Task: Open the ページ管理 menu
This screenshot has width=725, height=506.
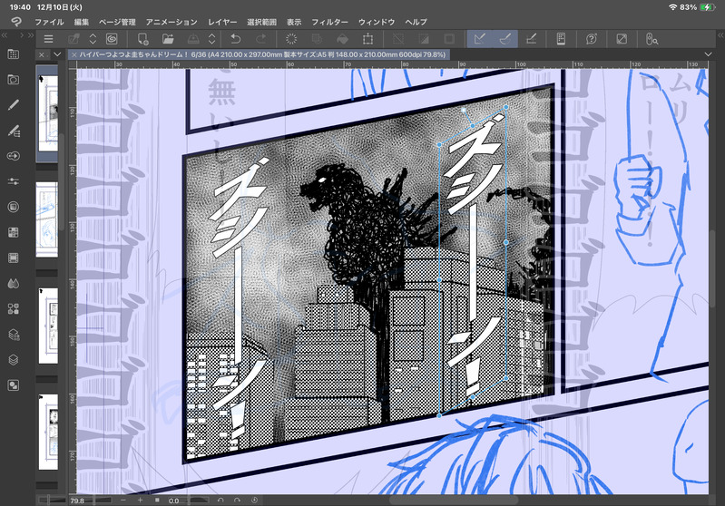Action: point(117,22)
